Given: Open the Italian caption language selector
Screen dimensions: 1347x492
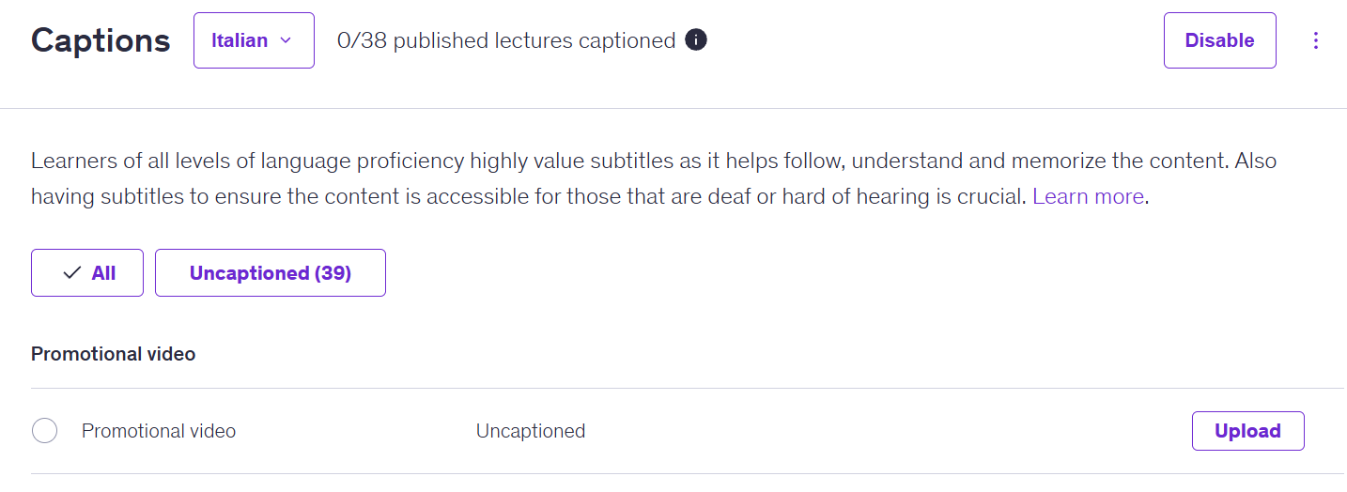Looking at the screenshot, I should tap(254, 40).
